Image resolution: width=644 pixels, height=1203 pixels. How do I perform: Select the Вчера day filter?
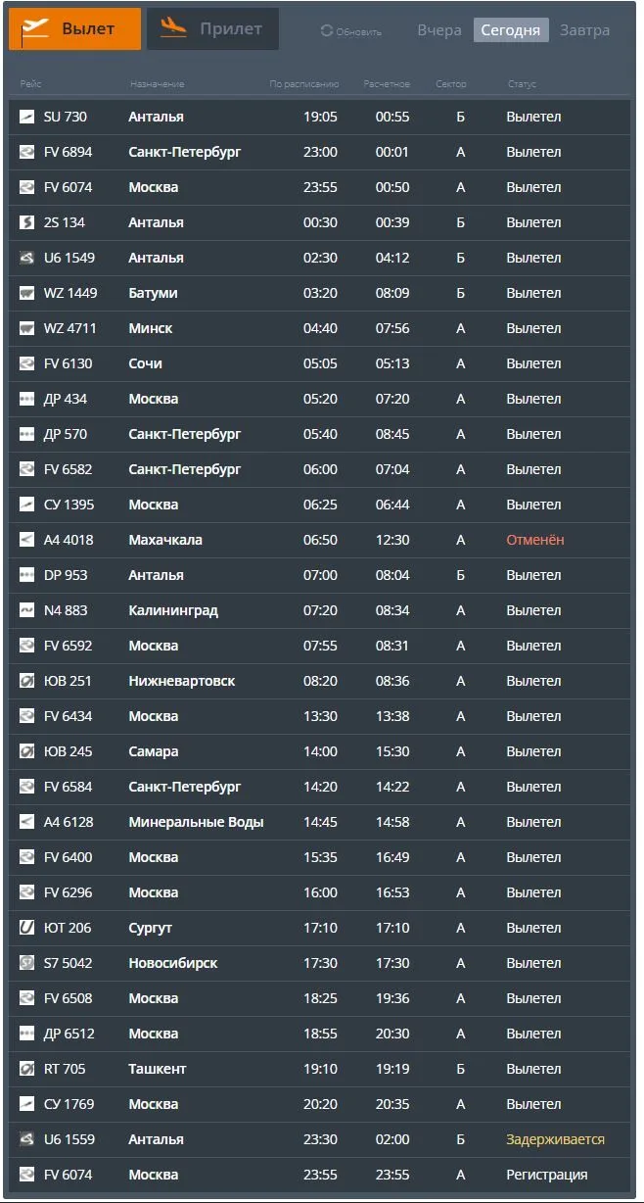(439, 30)
